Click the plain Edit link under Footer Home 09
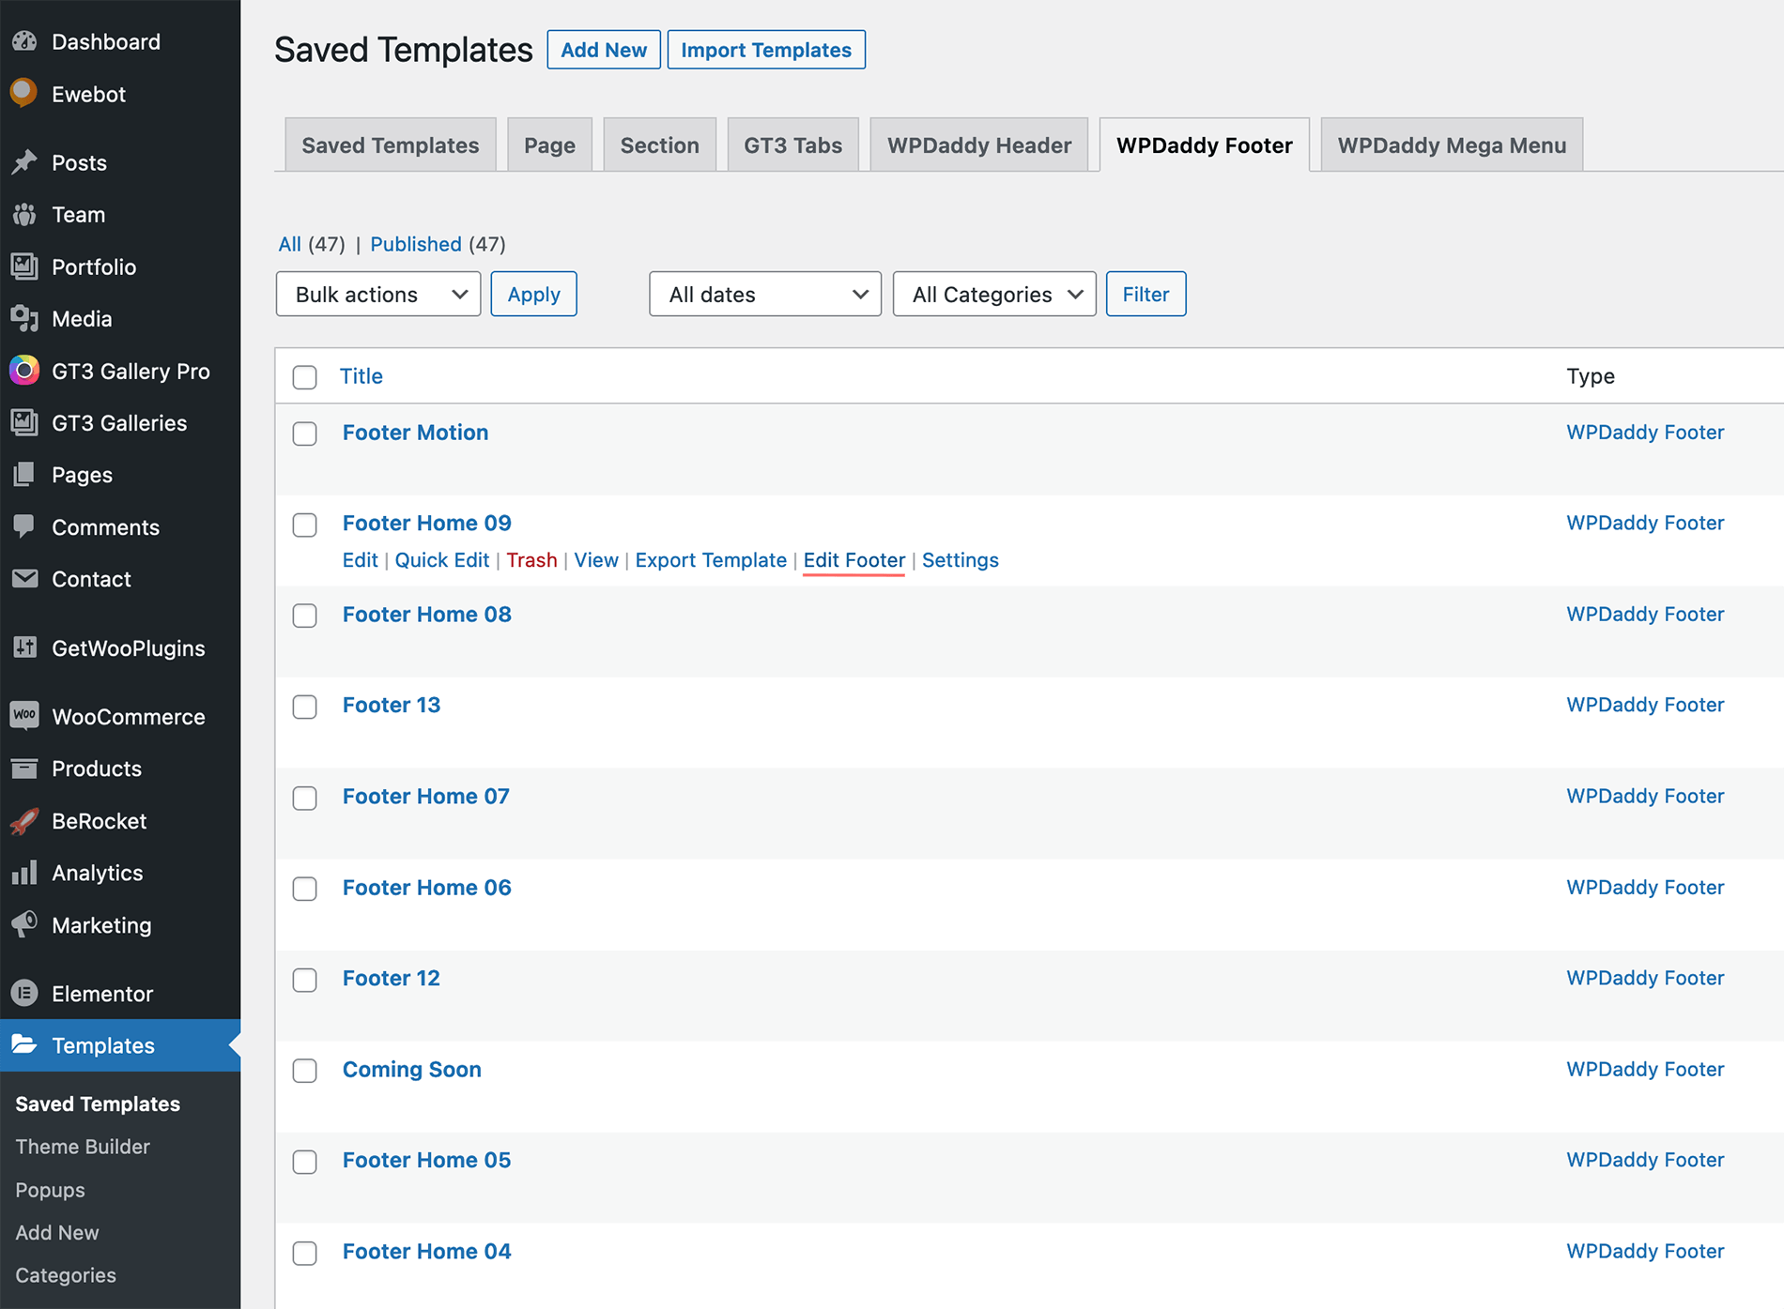Image resolution: width=1784 pixels, height=1309 pixels. click(x=360, y=559)
